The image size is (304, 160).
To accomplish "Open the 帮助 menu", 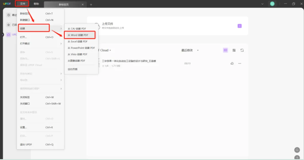I will (36, 4).
